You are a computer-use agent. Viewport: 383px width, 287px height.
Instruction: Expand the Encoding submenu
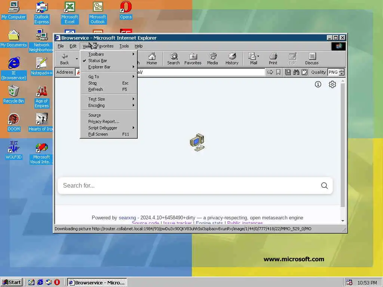(109, 105)
